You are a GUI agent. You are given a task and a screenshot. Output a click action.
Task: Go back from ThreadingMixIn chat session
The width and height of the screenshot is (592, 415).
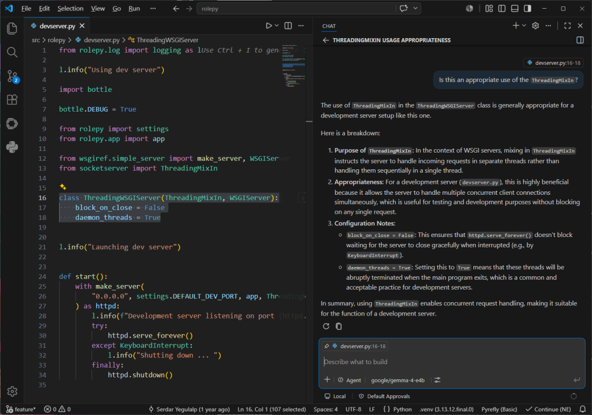(326, 40)
